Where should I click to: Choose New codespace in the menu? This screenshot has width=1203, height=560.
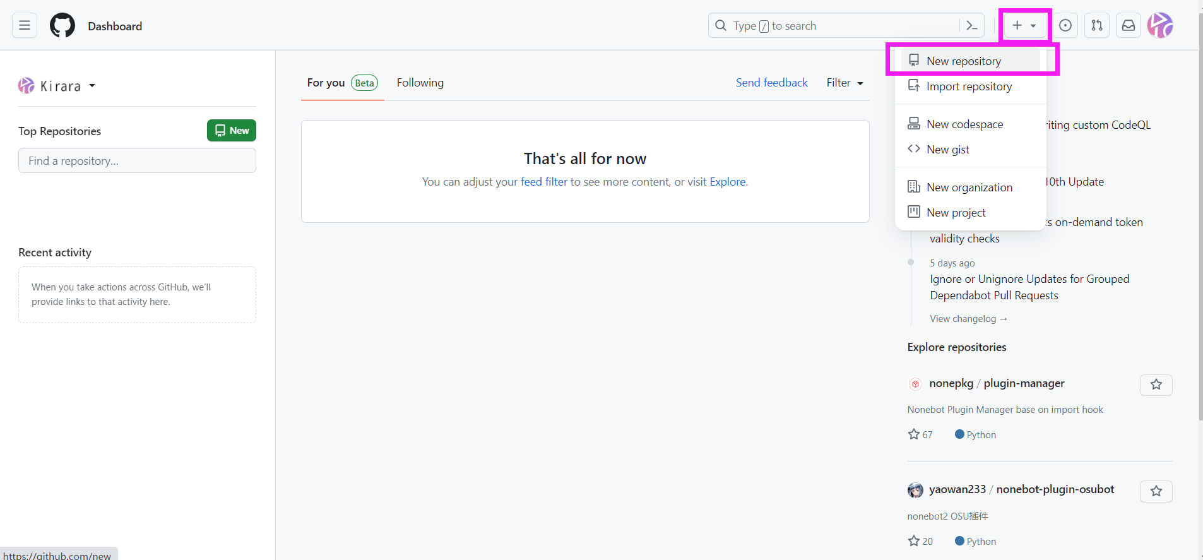(x=971, y=124)
